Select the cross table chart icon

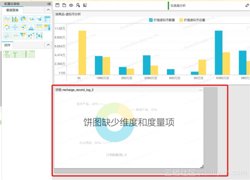point(47,19)
